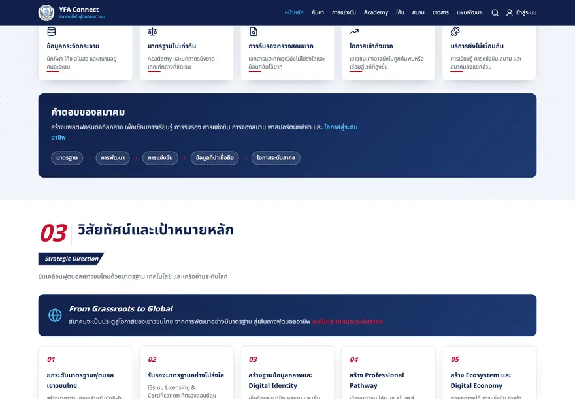Open the สนาม navigation item
Image resolution: width=575 pixels, height=399 pixels.
coord(418,12)
